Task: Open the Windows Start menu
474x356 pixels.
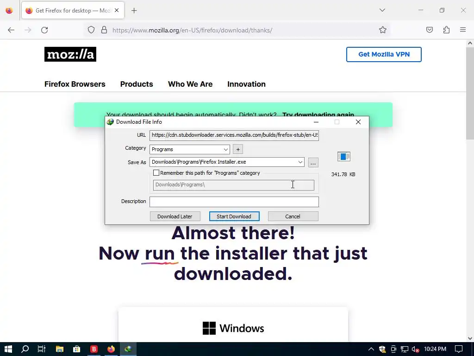Action: [8, 349]
